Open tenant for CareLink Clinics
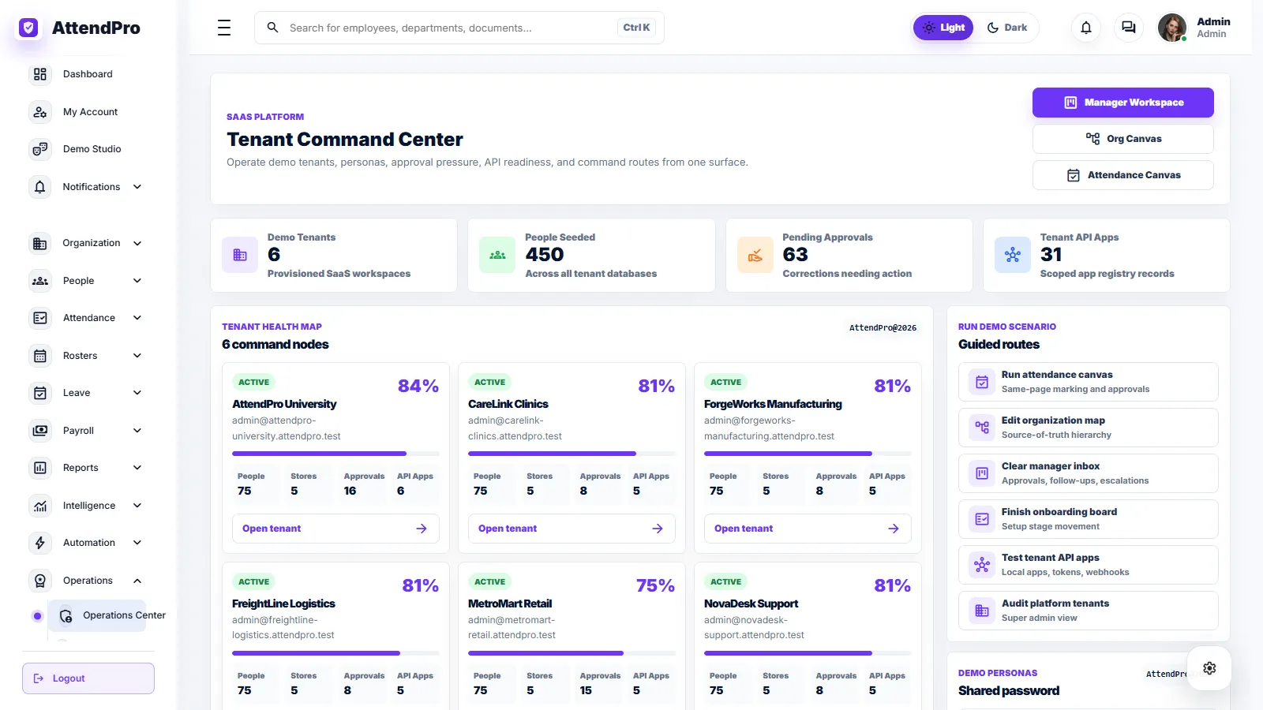 [572, 529]
